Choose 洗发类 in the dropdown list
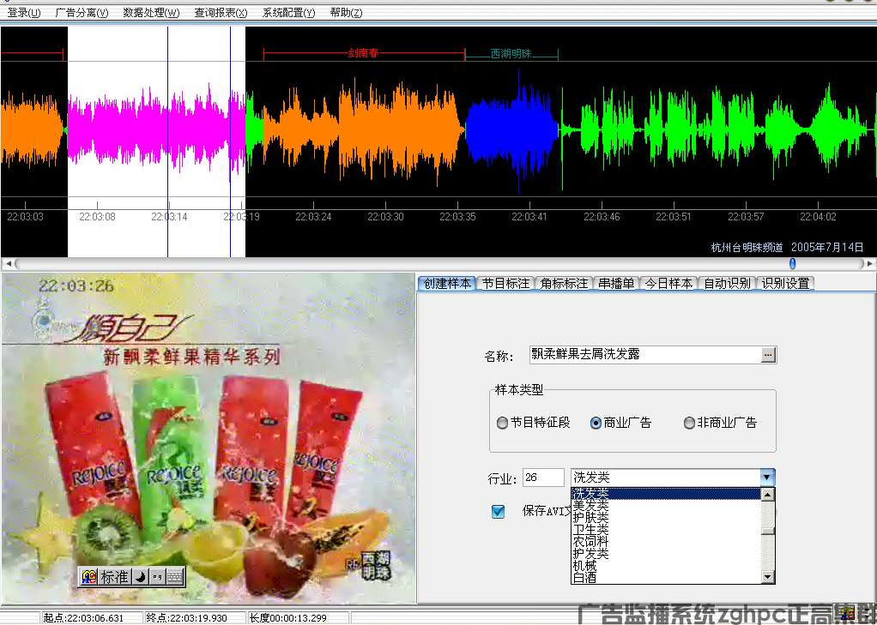This screenshot has height=625, width=877. tap(666, 494)
